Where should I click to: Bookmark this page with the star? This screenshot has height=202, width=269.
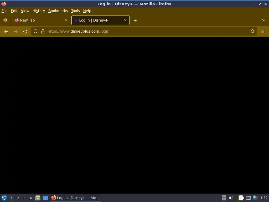pyautogui.click(x=252, y=31)
